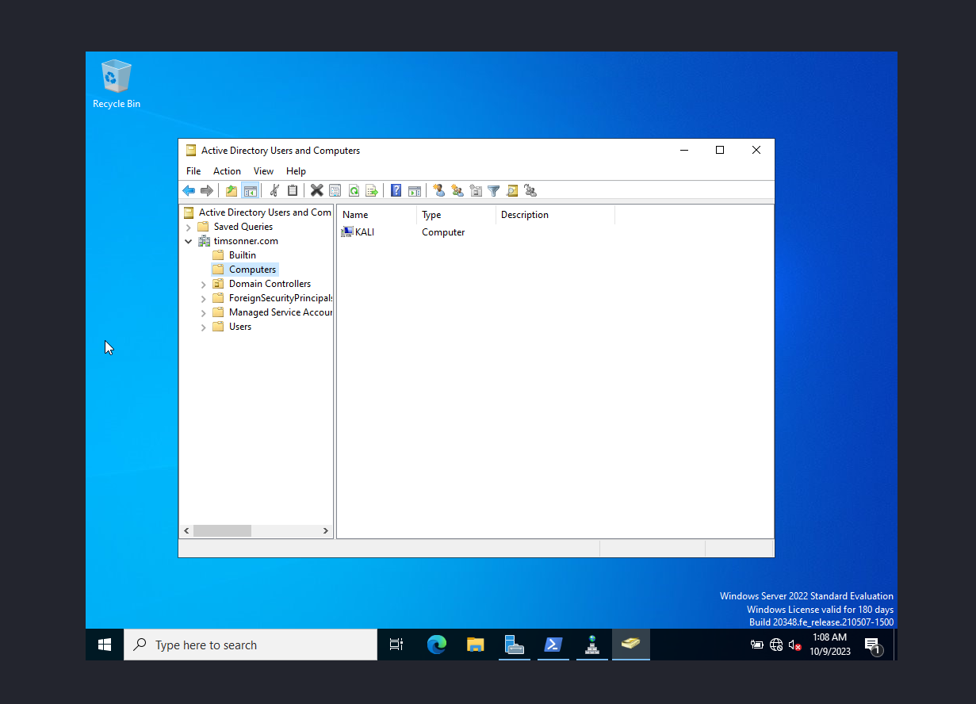Go up one level with folder icon
Image resolution: width=976 pixels, height=704 pixels.
click(232, 190)
